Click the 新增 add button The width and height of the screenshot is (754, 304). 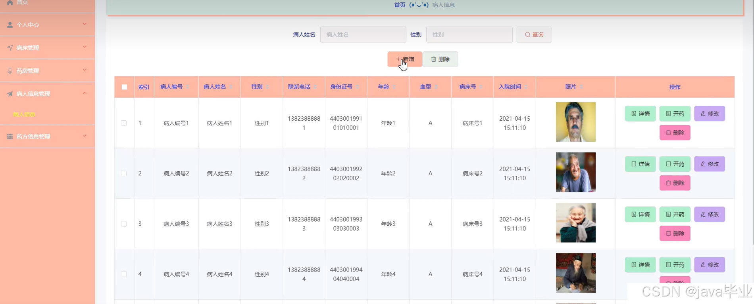[405, 59]
